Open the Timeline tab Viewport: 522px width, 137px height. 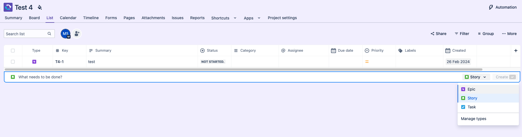click(x=91, y=18)
